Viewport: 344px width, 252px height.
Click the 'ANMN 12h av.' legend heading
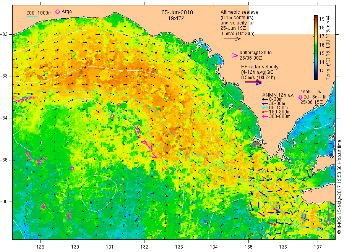tap(278, 95)
